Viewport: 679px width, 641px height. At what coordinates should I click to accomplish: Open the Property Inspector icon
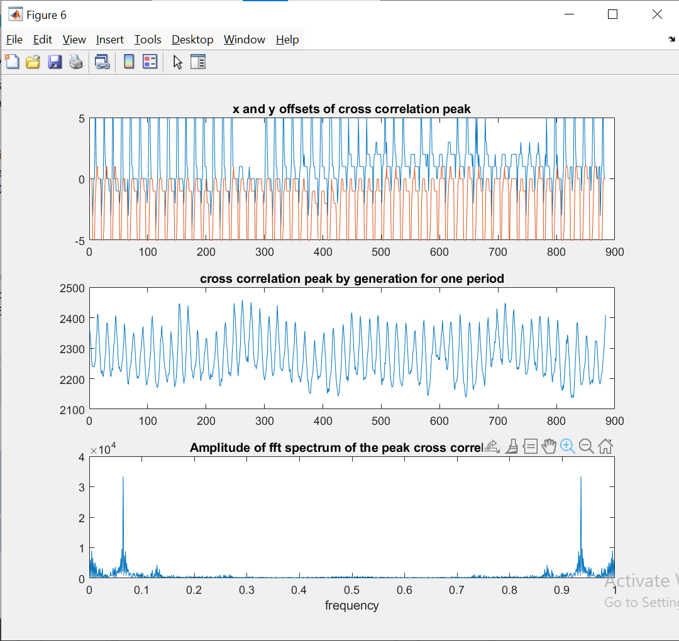(198, 62)
